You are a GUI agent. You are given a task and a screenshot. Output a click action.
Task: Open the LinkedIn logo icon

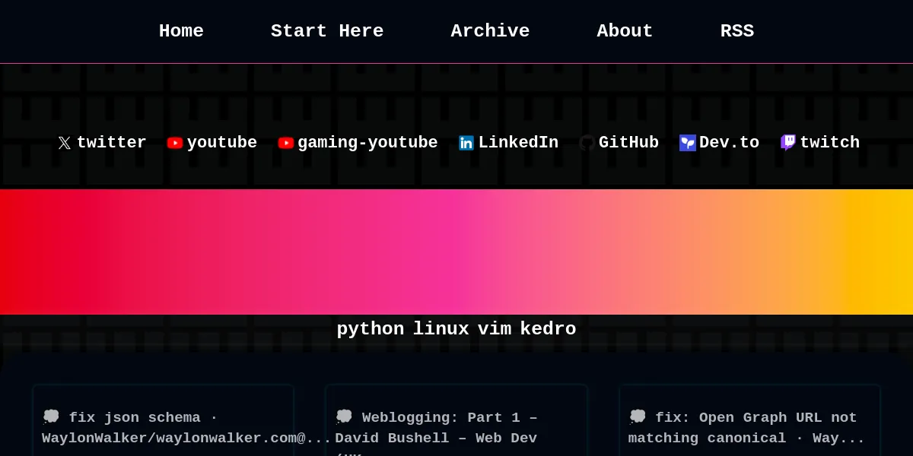[466, 143]
